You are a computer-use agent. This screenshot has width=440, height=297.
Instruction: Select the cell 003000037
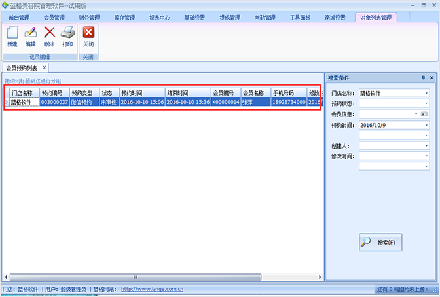pyautogui.click(x=54, y=102)
